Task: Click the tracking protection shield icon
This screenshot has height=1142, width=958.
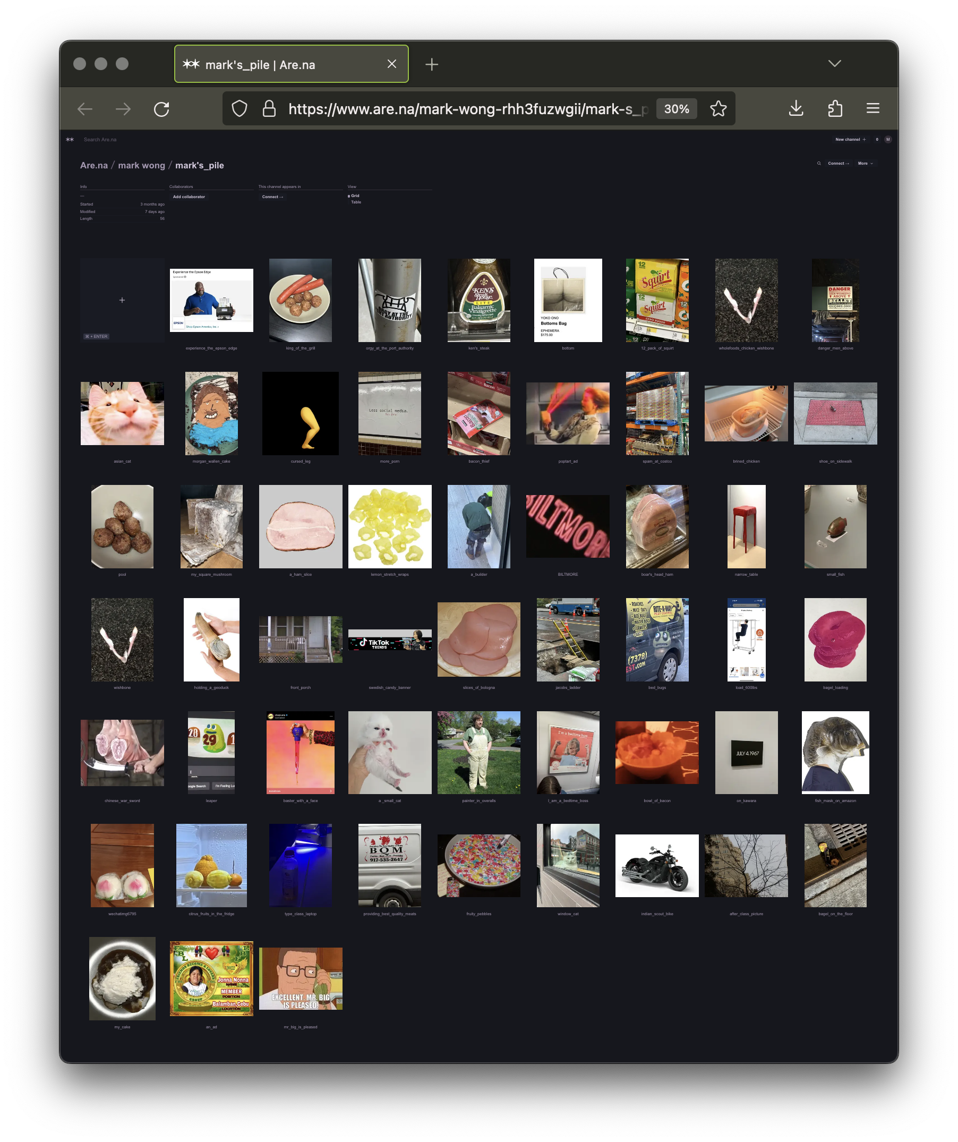Action: (239, 109)
